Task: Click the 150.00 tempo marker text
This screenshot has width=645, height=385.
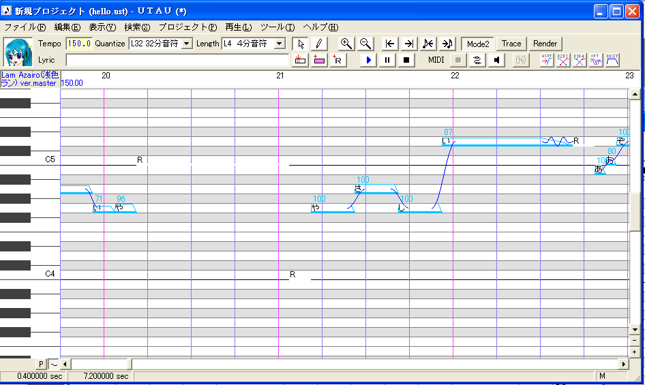Action: 72,83
